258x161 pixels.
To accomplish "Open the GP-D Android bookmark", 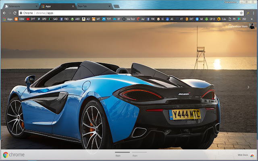I will (210, 19).
